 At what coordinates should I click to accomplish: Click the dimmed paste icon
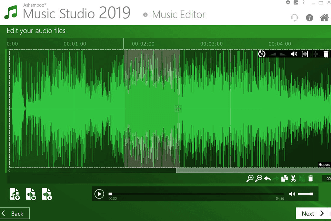(x=302, y=179)
